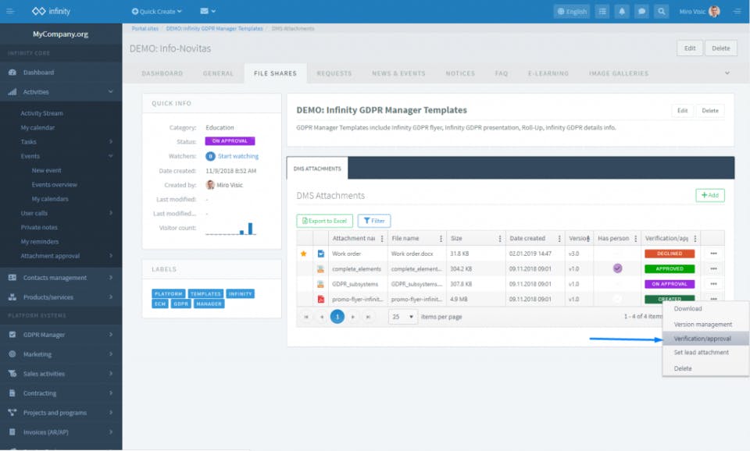750x451 pixels.
Task: Switch to the General tab
Action: coord(218,73)
